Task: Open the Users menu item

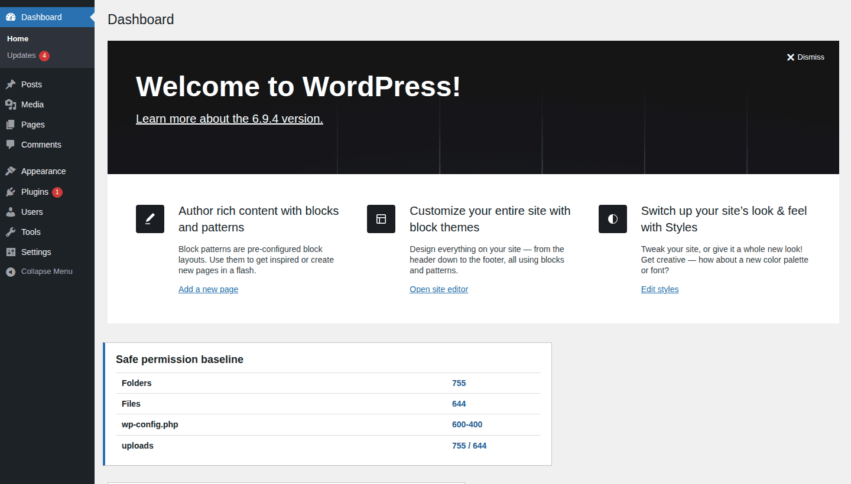Action: tap(47, 212)
